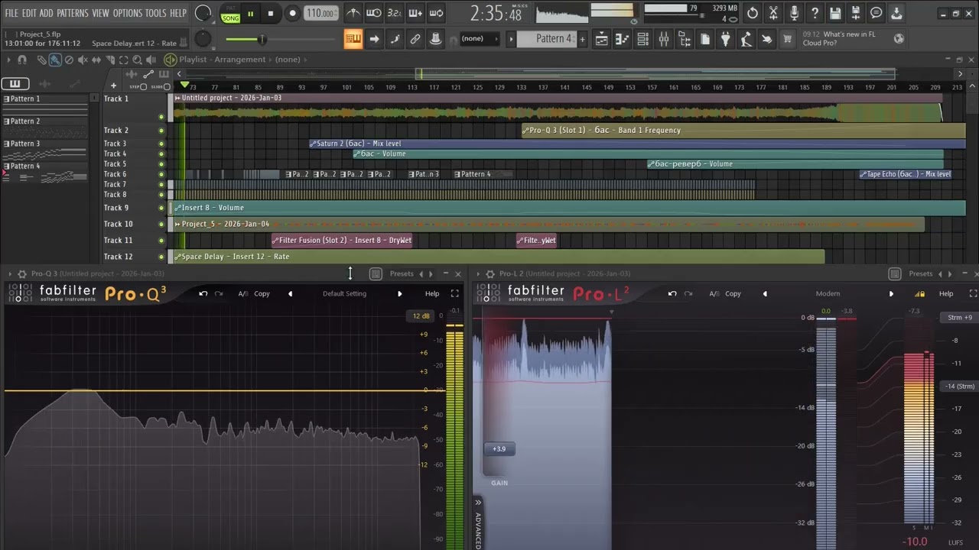The image size is (979, 550).
Task: Click Copy in the Pro-L 2 header
Action: [733, 293]
